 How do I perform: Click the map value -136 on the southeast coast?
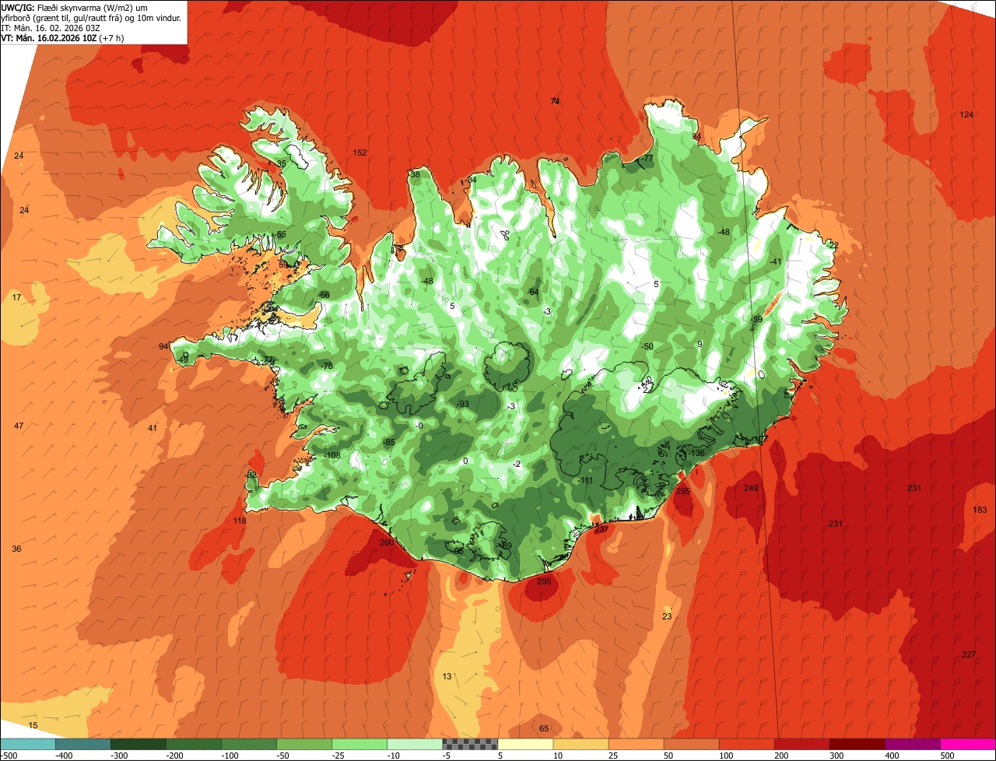pyautogui.click(x=695, y=454)
